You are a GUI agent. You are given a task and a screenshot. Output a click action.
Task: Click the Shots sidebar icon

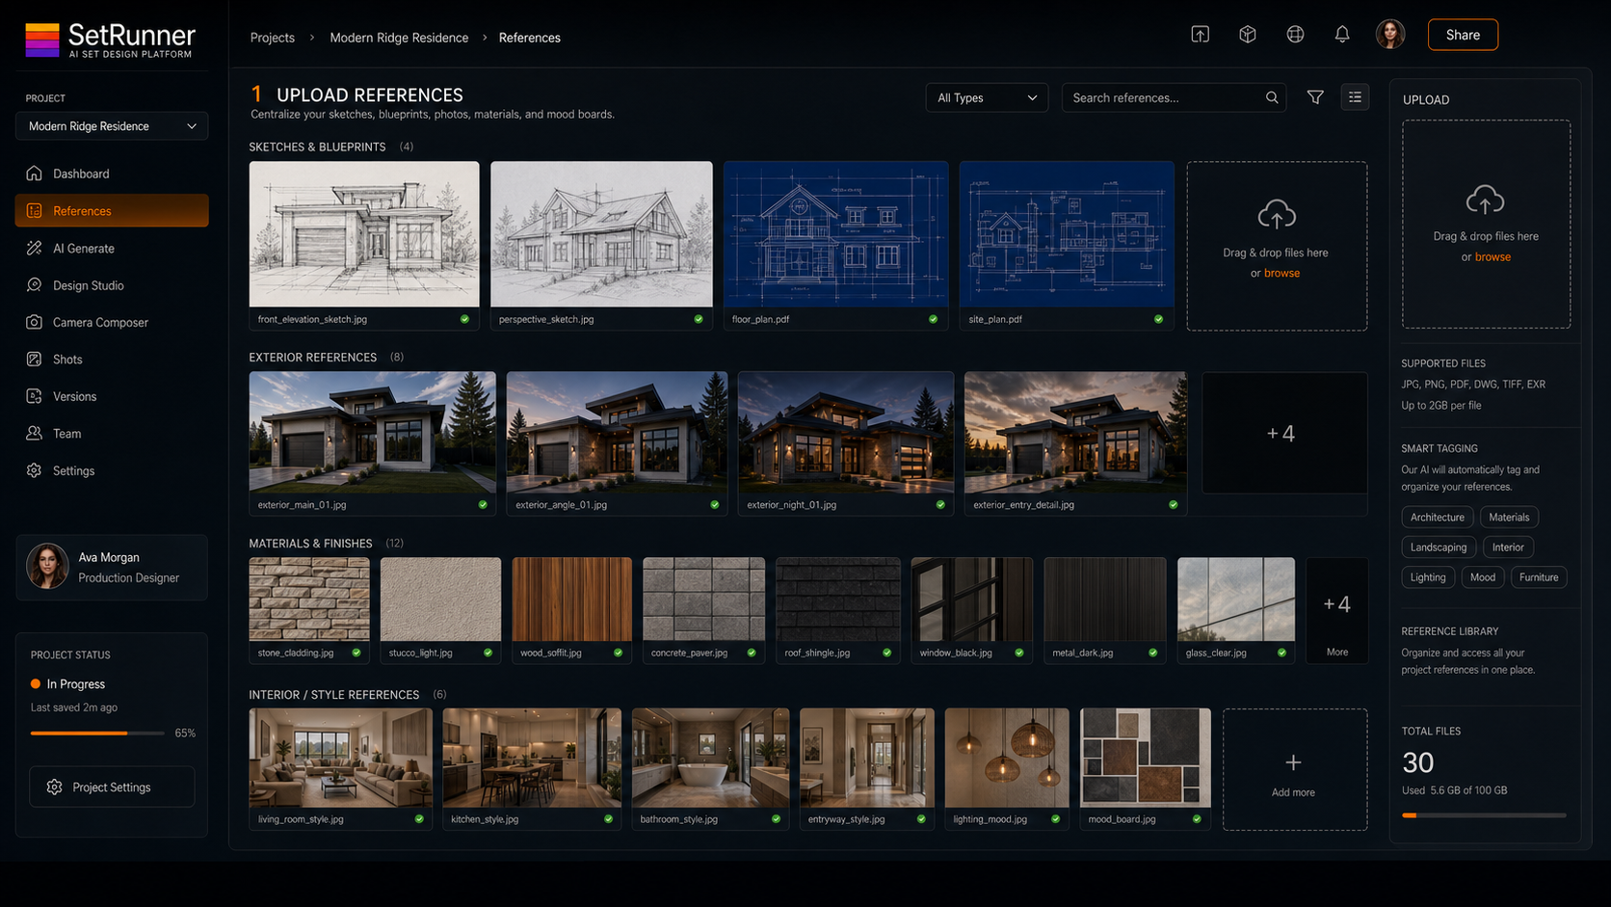[x=35, y=360]
